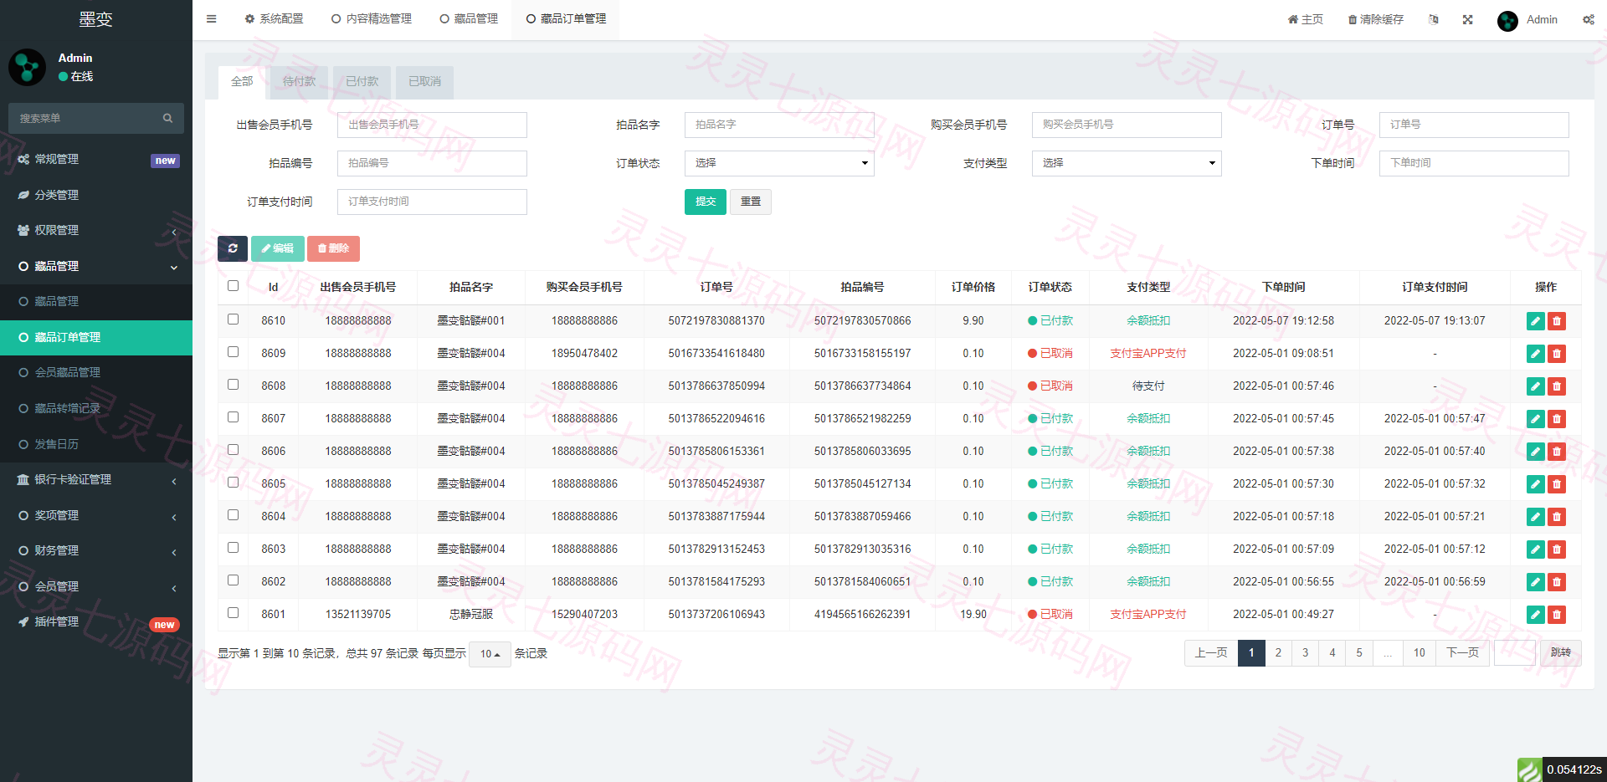This screenshot has height=782, width=1607.
Task: Click the fullscreen toggle icon in header
Action: coord(1467,19)
